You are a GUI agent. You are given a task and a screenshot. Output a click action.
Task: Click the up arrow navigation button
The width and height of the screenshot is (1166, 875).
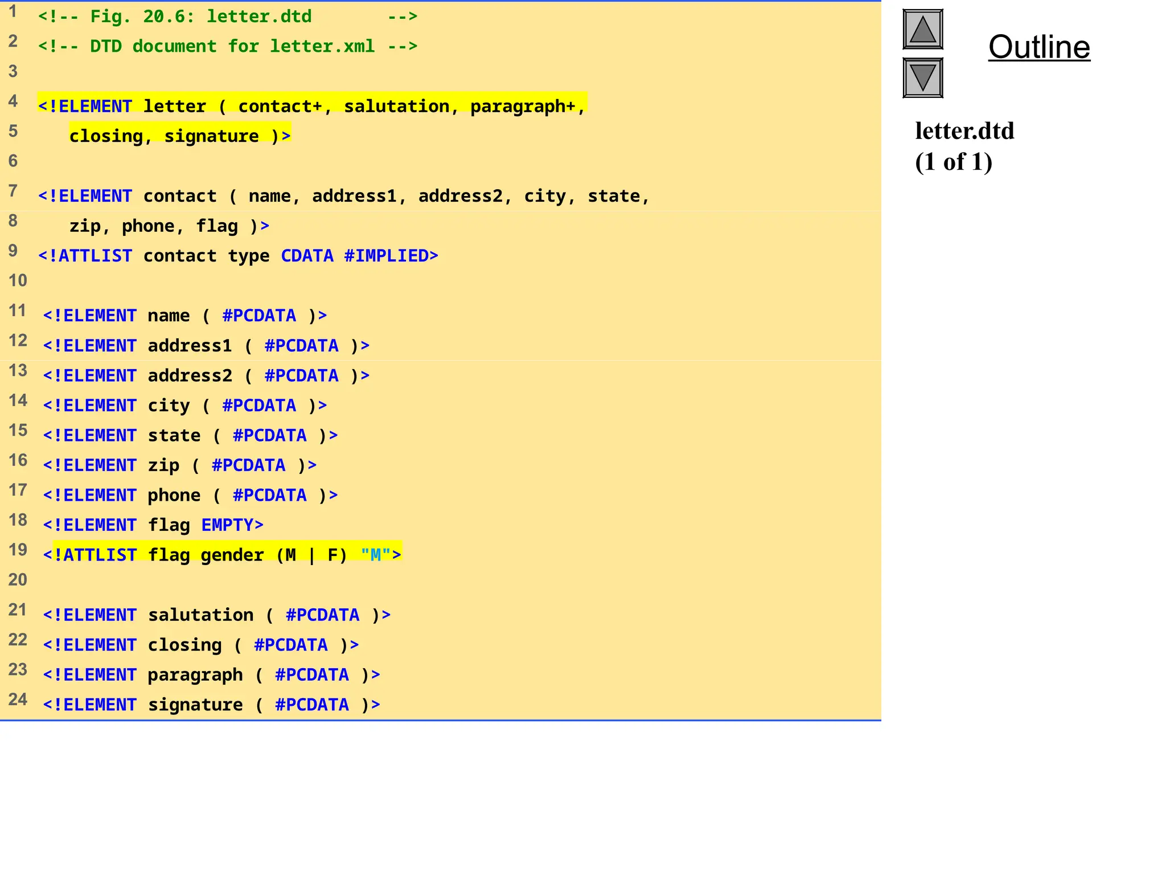922,29
